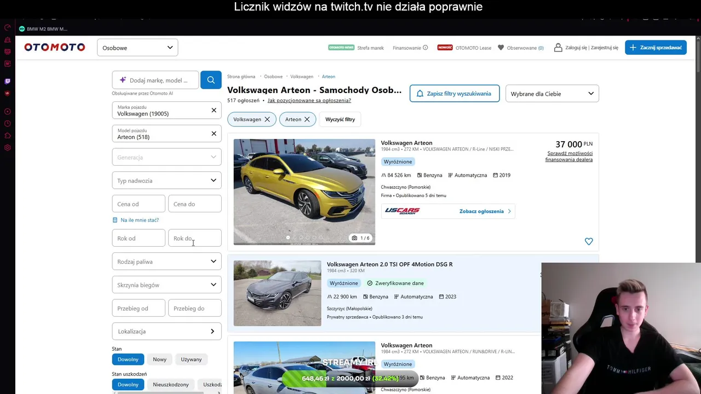This screenshot has width=701, height=394.
Task: Click heart icon beside Obserwowane
Action: [501, 48]
